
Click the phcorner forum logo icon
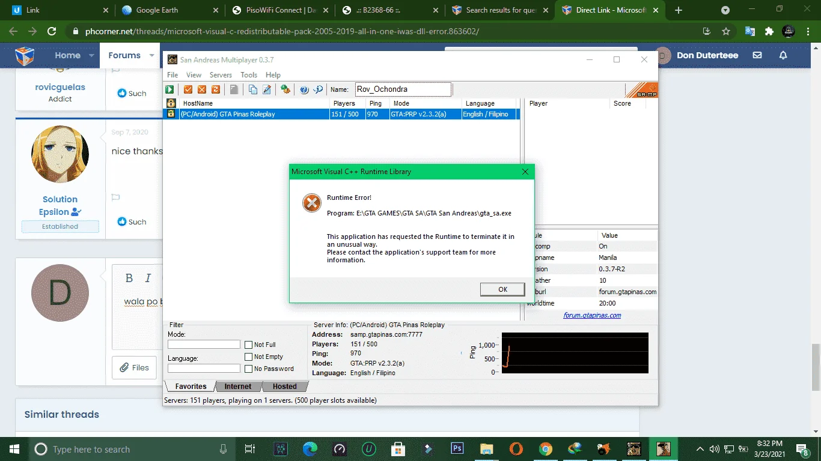25,55
